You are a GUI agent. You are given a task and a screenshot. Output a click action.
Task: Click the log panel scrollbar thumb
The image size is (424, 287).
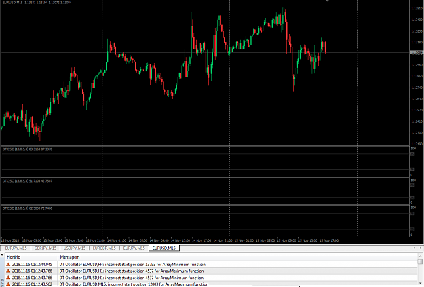click(x=420, y=262)
